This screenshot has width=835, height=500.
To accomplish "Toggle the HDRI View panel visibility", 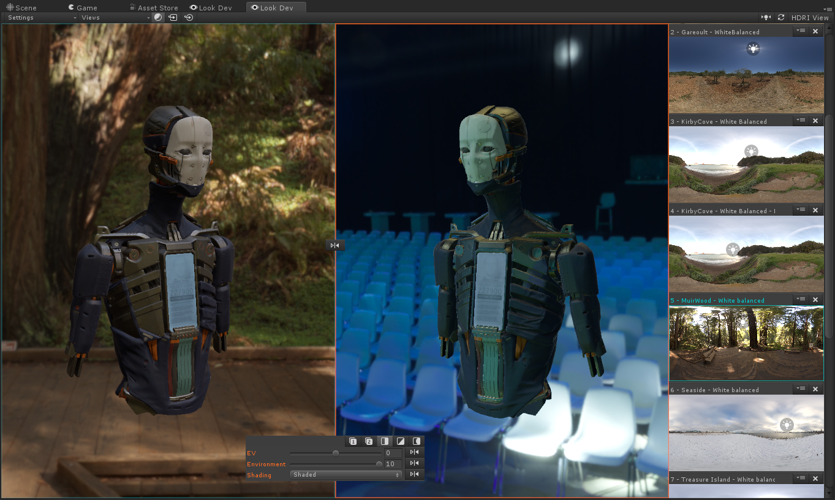I will click(810, 17).
